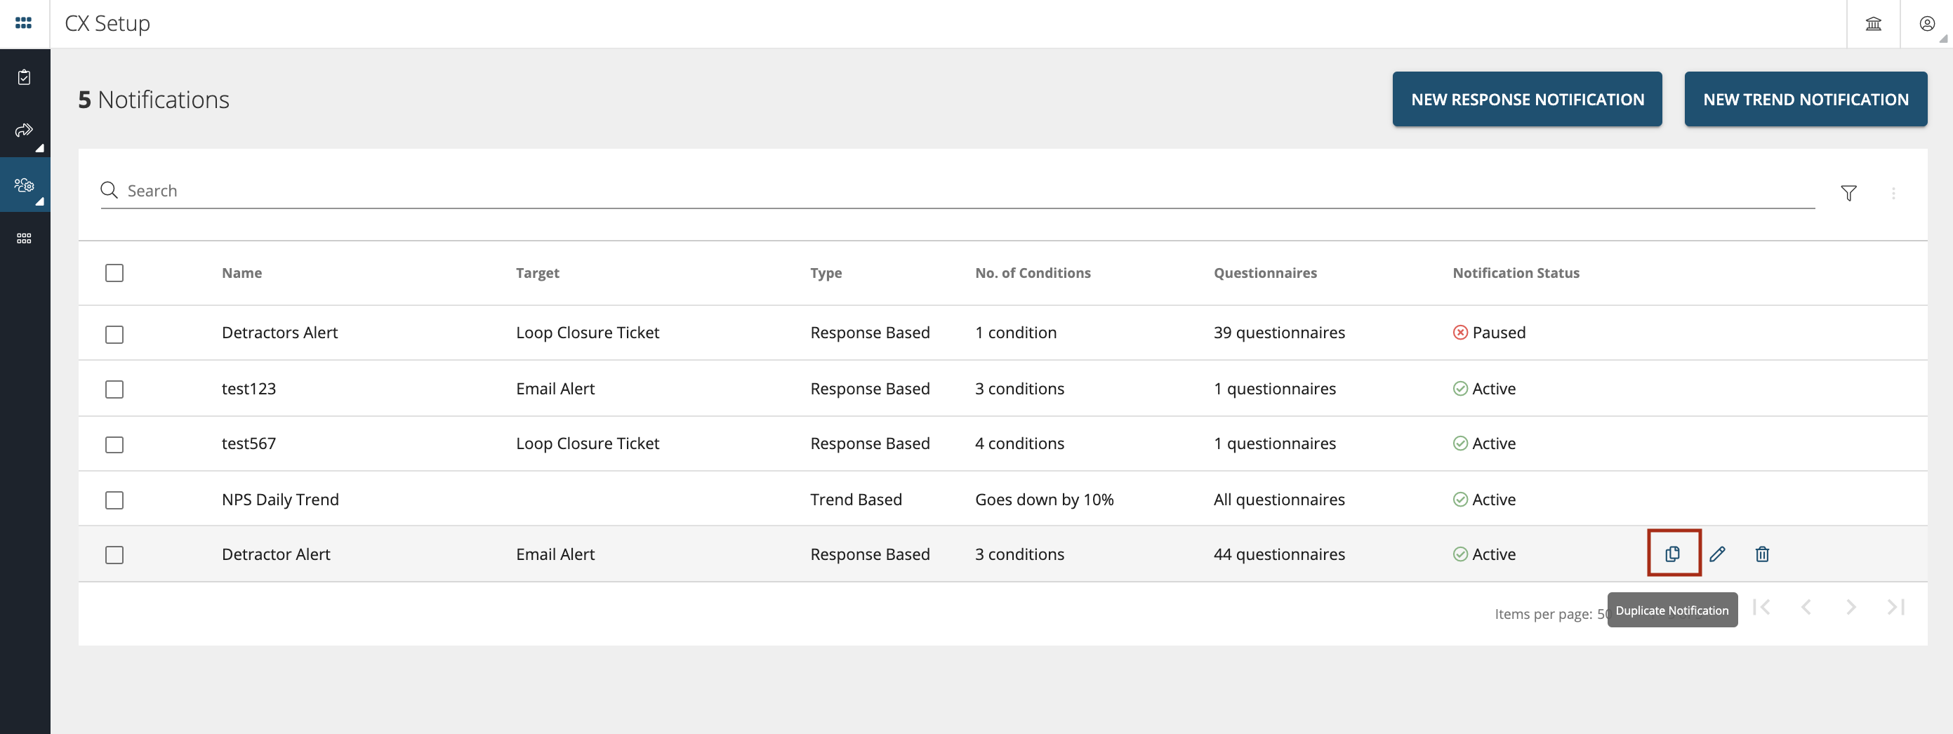Image resolution: width=1953 pixels, height=734 pixels.
Task: Open the people-settings sidebar icon
Action: coord(25,185)
